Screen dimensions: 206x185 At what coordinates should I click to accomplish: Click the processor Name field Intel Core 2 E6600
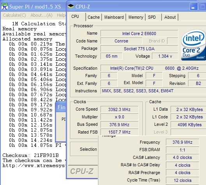pyautogui.click(x=139, y=33)
